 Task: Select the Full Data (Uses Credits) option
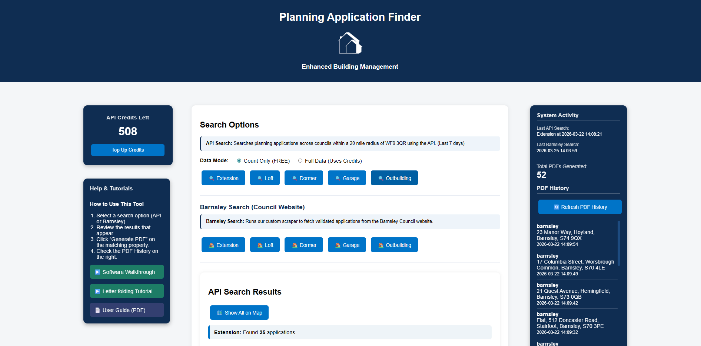click(x=300, y=161)
